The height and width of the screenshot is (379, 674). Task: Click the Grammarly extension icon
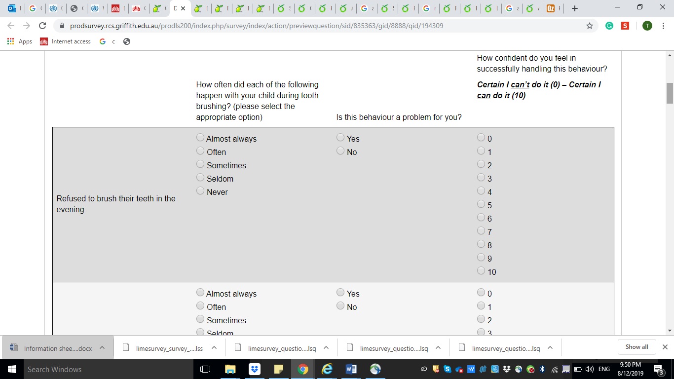point(609,26)
